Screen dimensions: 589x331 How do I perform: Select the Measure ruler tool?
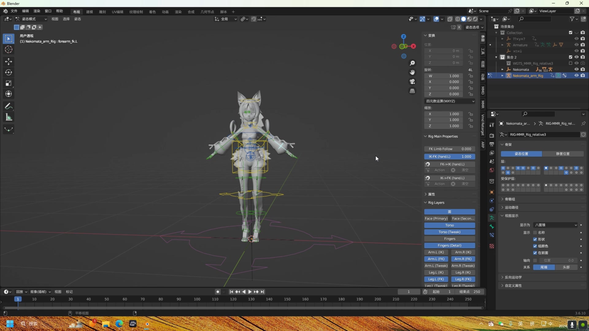[x=9, y=117]
